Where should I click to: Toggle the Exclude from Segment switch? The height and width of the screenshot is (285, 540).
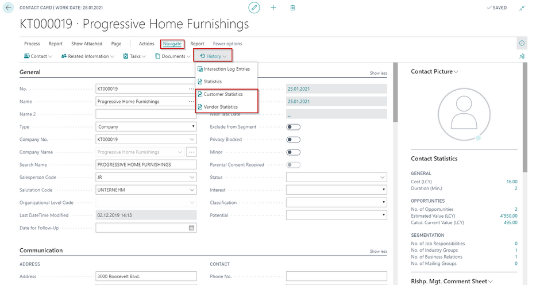click(x=293, y=127)
